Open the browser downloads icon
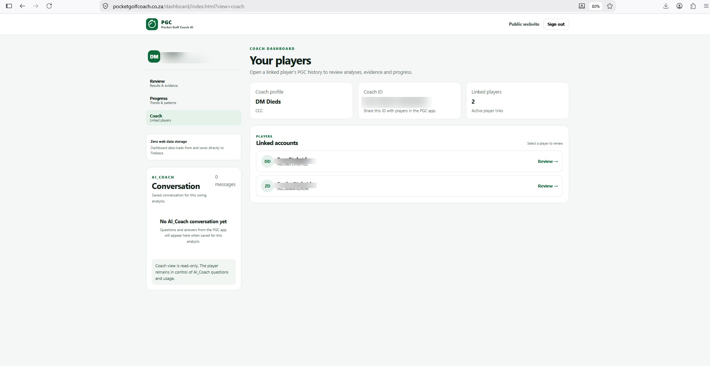This screenshot has width=710, height=366. (666, 6)
